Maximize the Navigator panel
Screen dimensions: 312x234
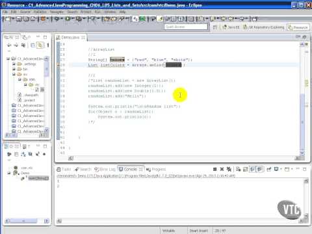click(45, 37)
